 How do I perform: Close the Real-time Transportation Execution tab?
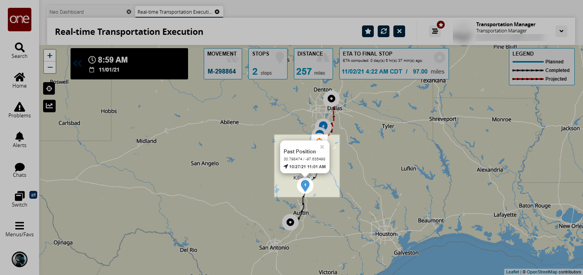coord(217,12)
